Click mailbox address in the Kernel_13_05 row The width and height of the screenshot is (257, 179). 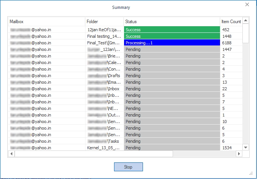(31, 148)
